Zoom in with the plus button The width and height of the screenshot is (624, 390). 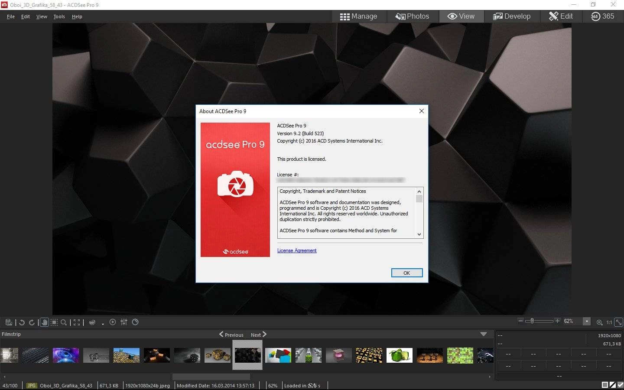tap(557, 321)
